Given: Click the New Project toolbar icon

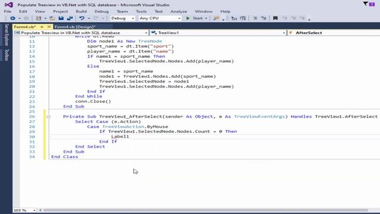Looking at the screenshot, I should (39, 18).
